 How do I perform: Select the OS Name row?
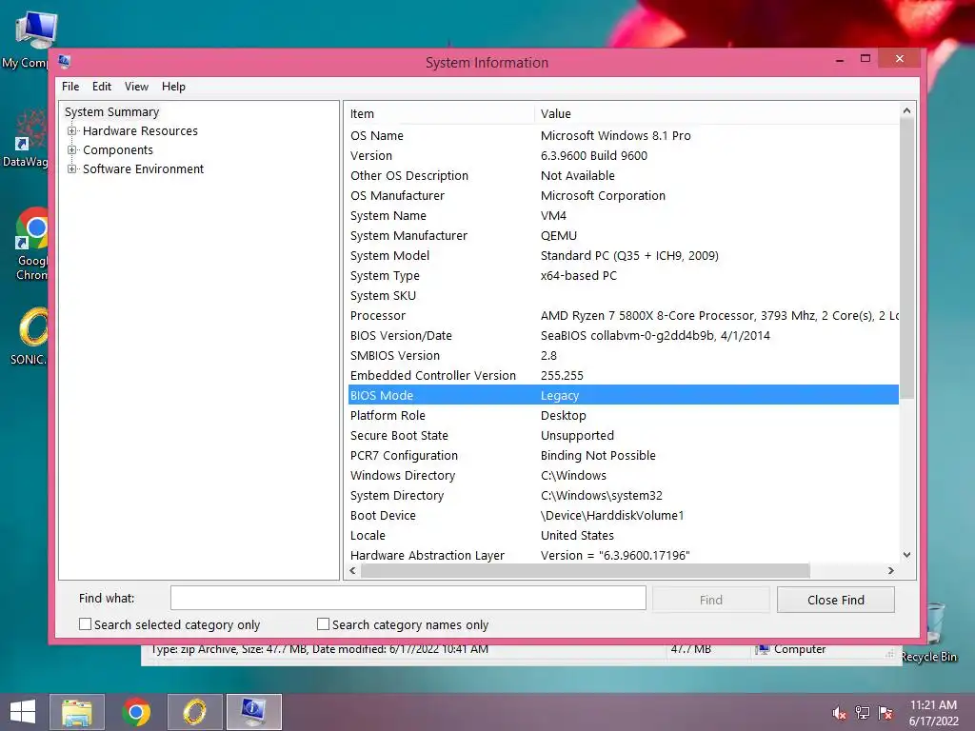(x=623, y=135)
